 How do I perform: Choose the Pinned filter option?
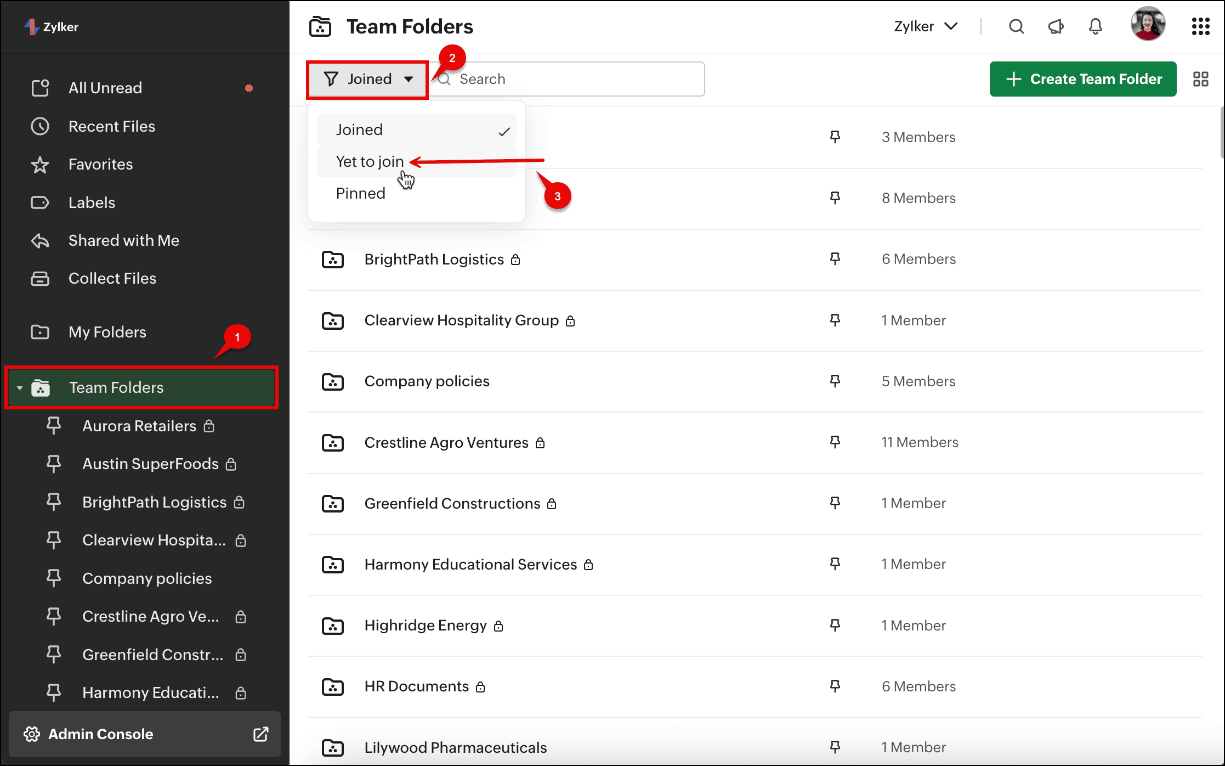coord(360,193)
